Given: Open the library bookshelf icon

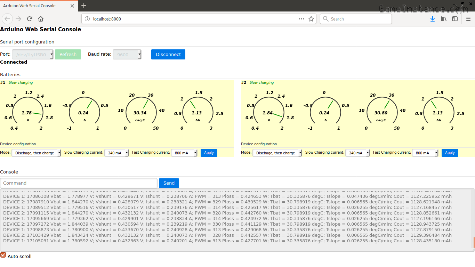Looking at the screenshot, I should click(x=444, y=19).
